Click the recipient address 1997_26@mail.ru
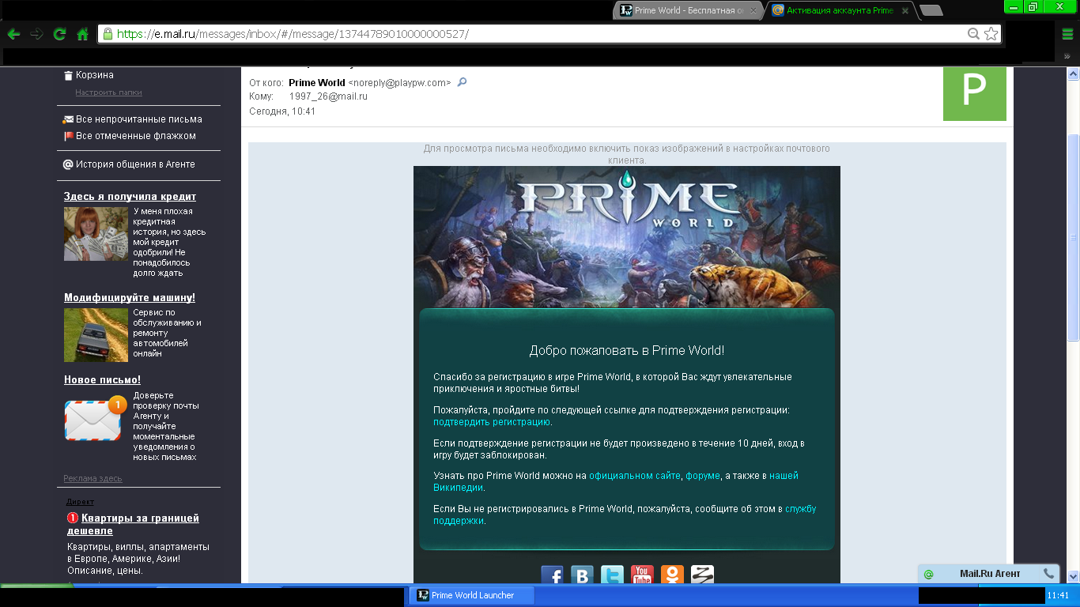Screen dimensions: 1080x607 click(328, 96)
